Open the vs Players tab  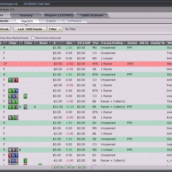pos(75,21)
